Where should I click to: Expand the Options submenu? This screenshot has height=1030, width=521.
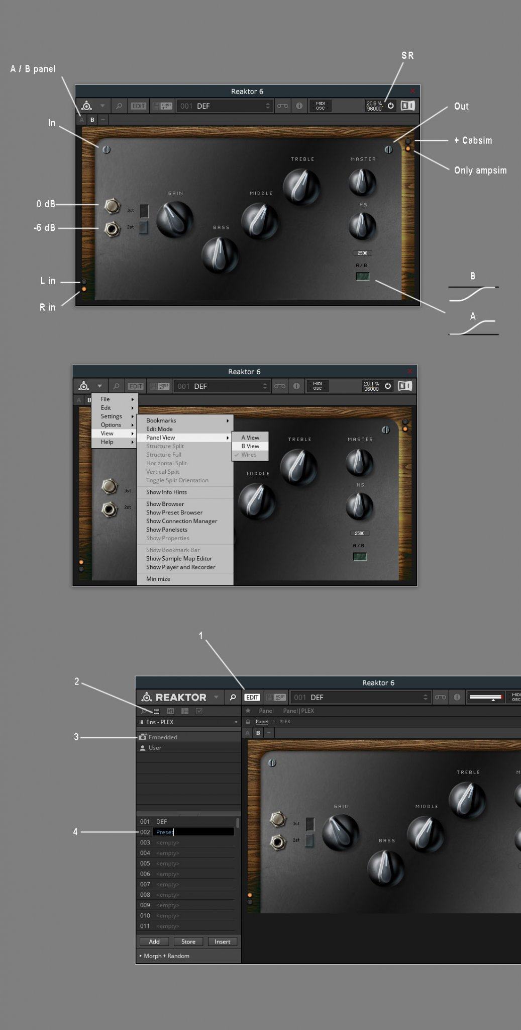(x=114, y=425)
